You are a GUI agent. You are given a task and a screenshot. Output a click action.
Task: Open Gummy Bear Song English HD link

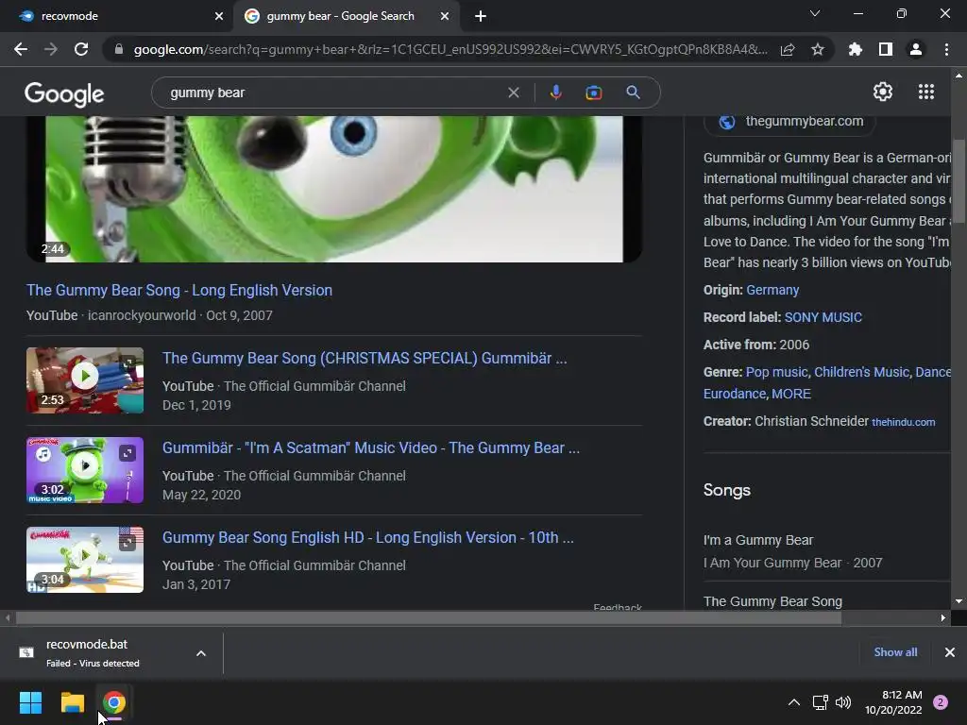pyautogui.click(x=367, y=537)
